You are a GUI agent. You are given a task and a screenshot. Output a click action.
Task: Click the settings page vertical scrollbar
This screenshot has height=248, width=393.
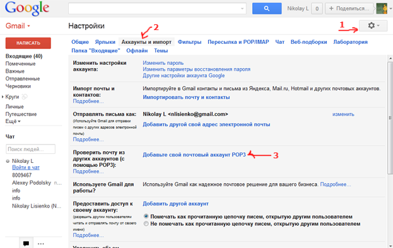(390, 118)
